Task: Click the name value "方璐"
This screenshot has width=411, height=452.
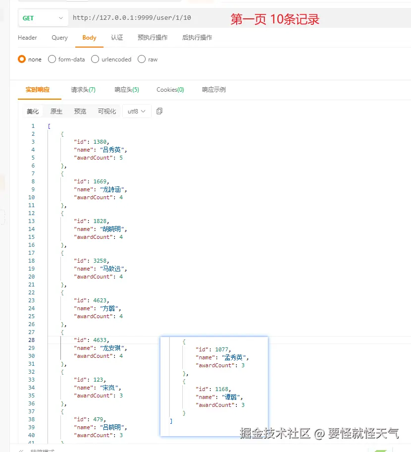Action: tap(109, 308)
